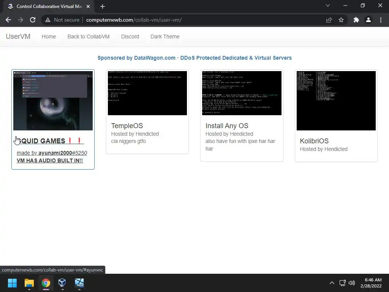The width and height of the screenshot is (389, 292).
Task: Click the KolibriOS title
Action: point(314,141)
